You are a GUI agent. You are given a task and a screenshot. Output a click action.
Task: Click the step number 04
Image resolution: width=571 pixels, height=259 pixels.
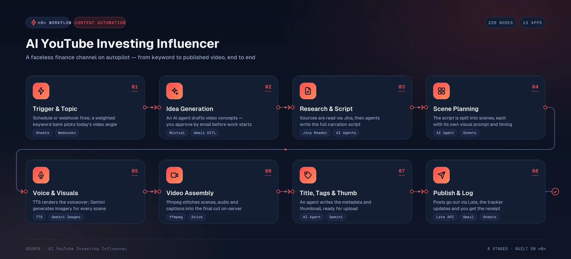535,87
